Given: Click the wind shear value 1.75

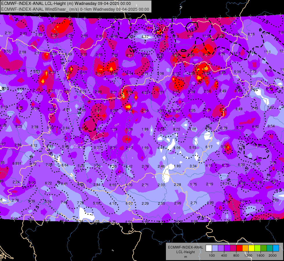Looking at the screenshot, I should point(193,184).
